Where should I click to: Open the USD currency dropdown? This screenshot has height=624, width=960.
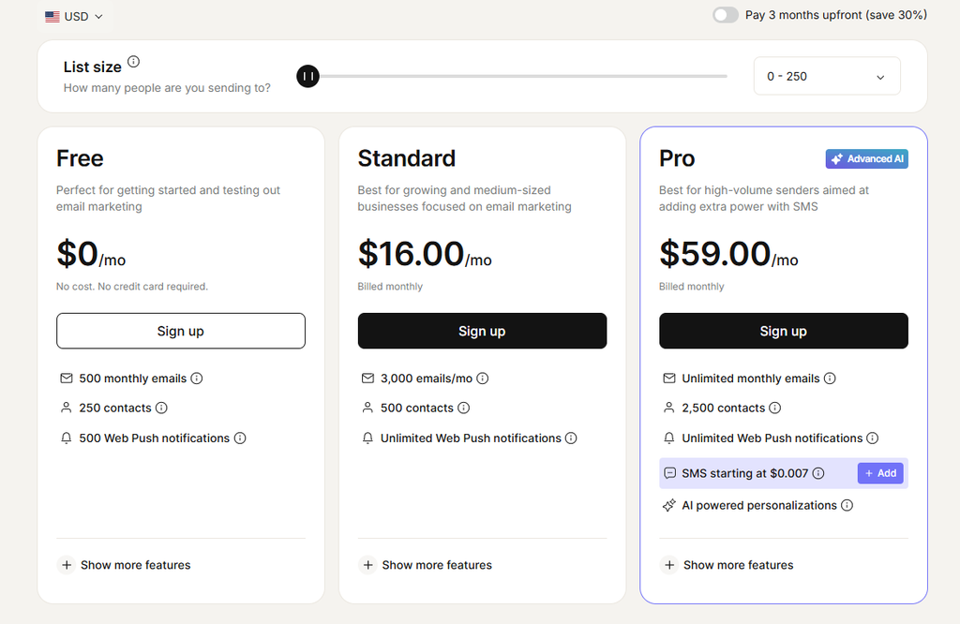(x=75, y=17)
